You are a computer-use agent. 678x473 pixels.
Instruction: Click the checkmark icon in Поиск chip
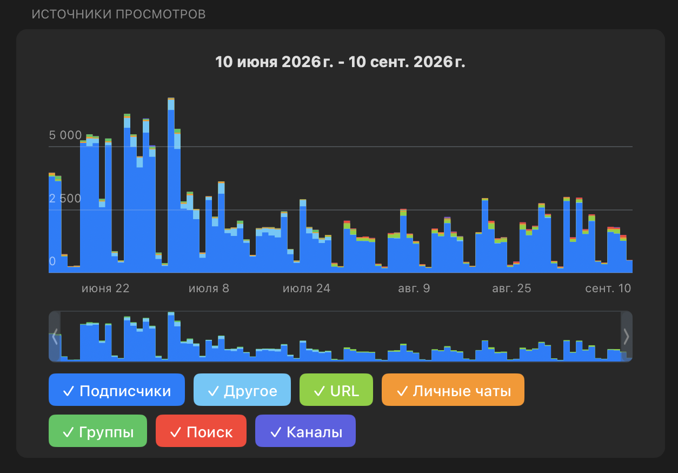[x=176, y=432]
